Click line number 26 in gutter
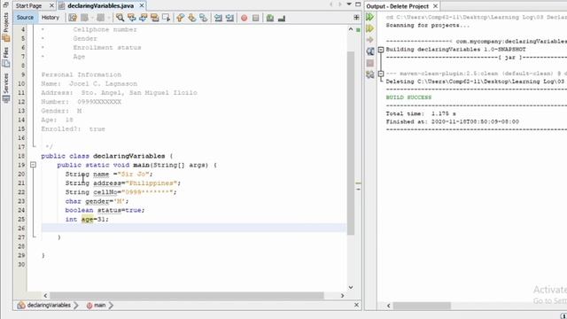The image size is (567, 319). 21,229
